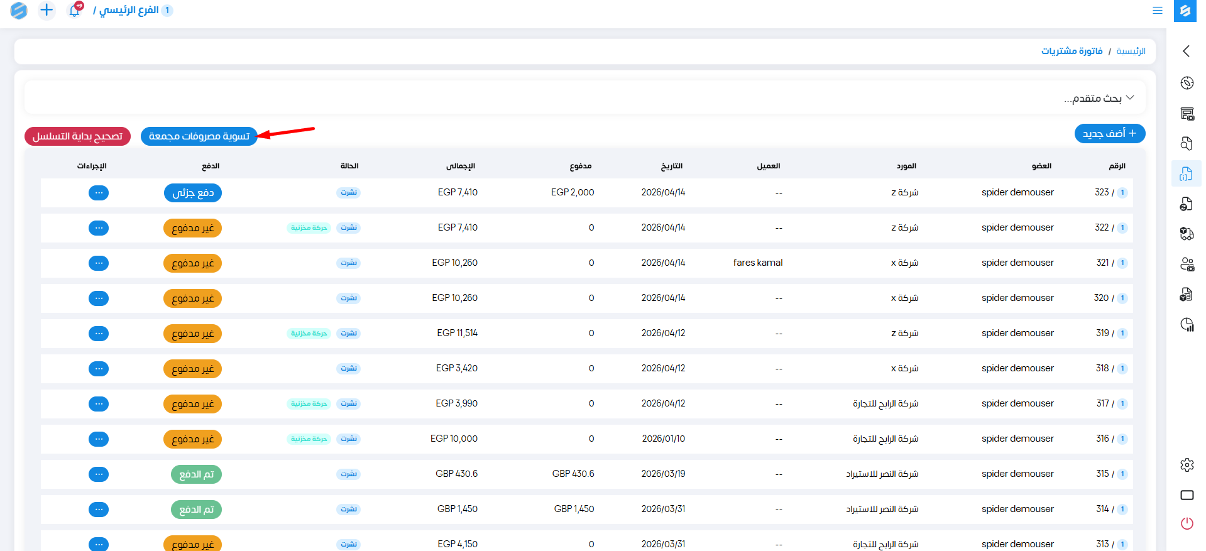
Task: Click the الحالة column header
Action: tap(349, 166)
